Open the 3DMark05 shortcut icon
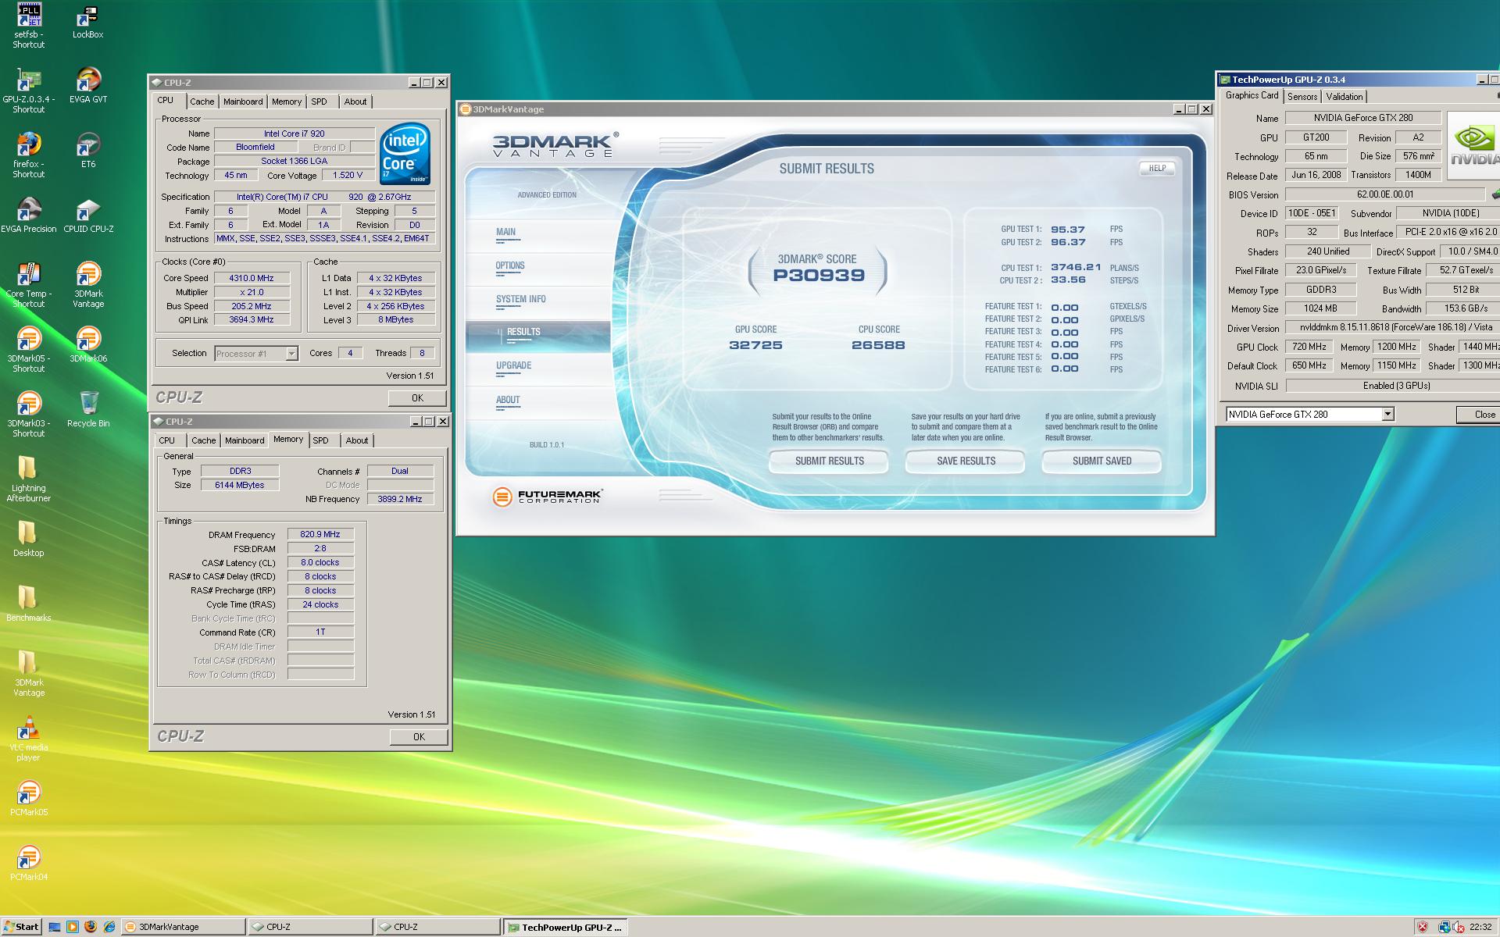The image size is (1500, 937). 29,350
